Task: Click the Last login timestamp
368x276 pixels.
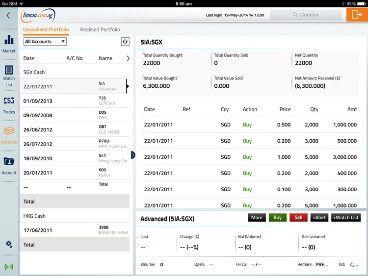Action: point(235,15)
